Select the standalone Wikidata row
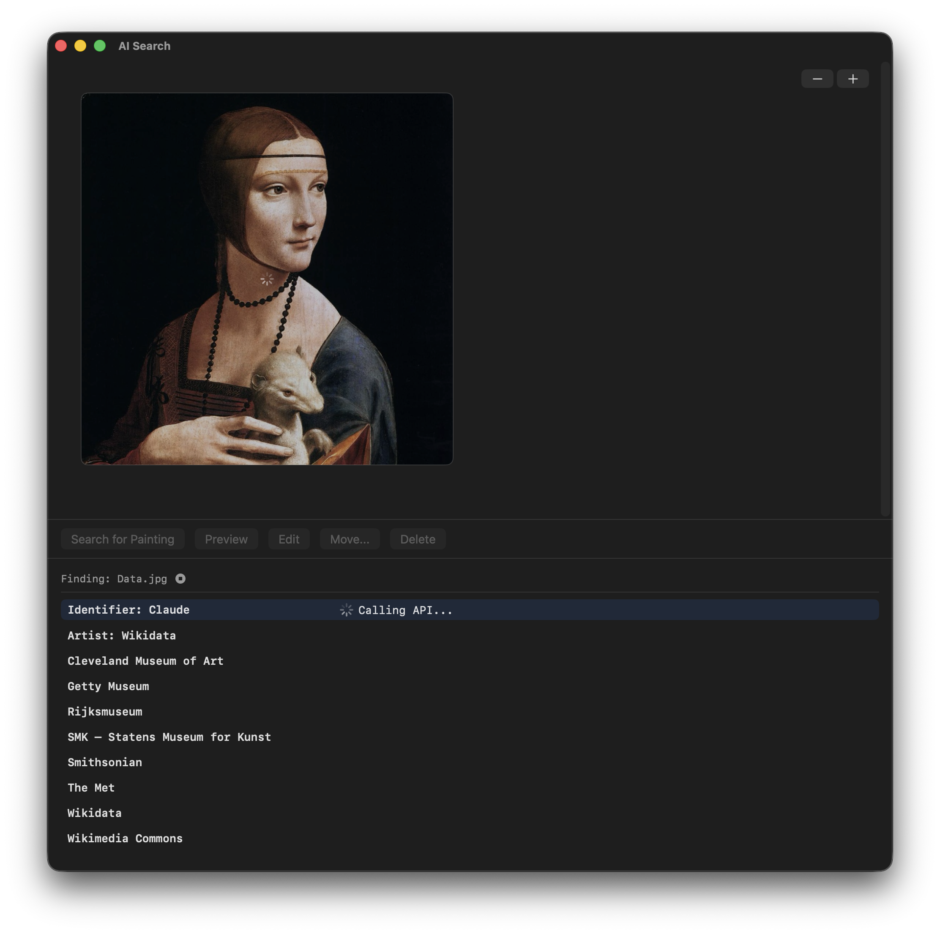This screenshot has width=940, height=934. point(470,812)
